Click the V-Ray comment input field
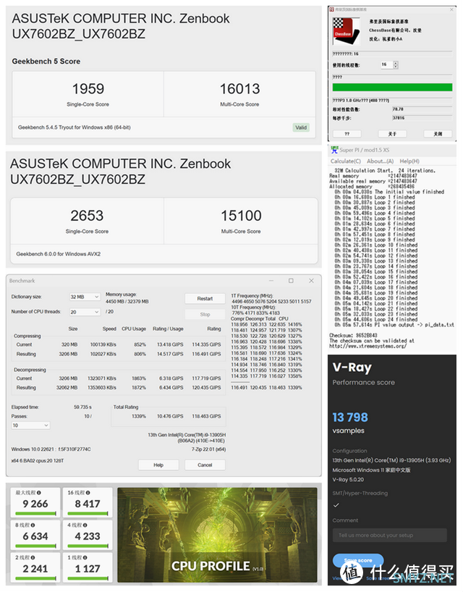 390,536
